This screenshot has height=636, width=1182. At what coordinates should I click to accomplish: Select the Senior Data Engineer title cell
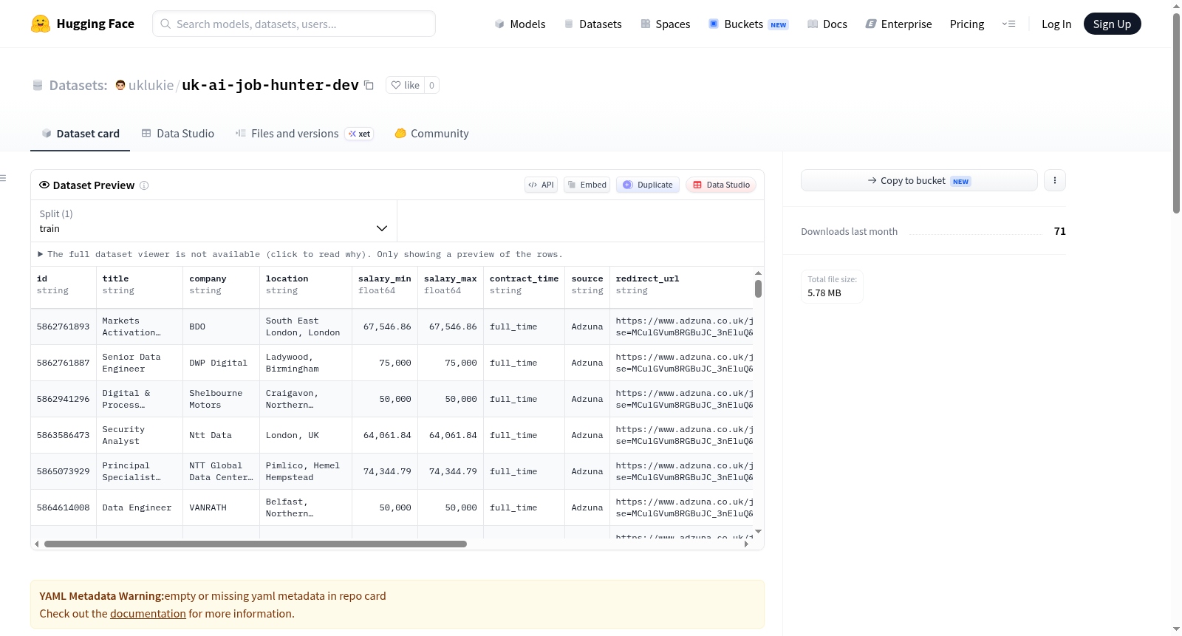[140, 363]
